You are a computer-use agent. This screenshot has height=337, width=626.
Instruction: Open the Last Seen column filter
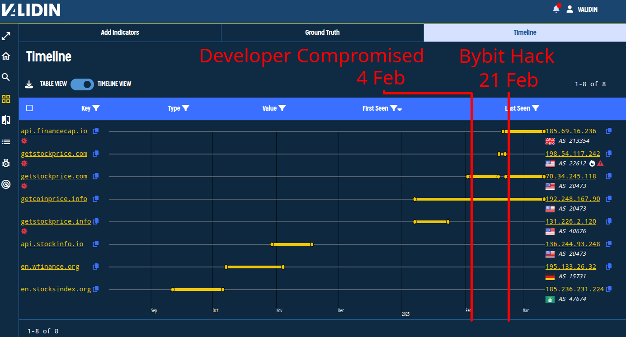536,108
